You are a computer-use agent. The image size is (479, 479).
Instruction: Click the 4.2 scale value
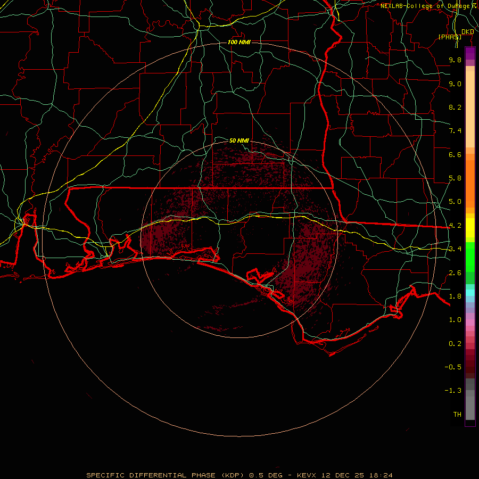click(455, 226)
